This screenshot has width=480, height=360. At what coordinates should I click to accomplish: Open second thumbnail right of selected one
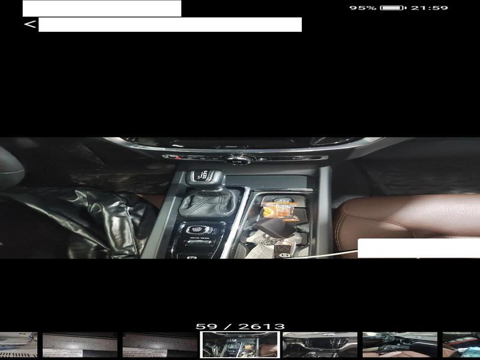[400, 345]
